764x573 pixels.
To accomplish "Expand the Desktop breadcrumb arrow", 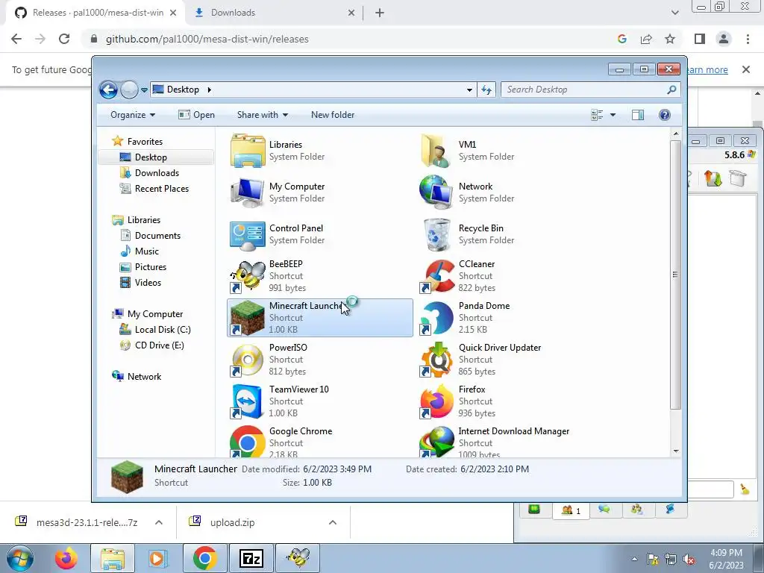I will pos(210,90).
